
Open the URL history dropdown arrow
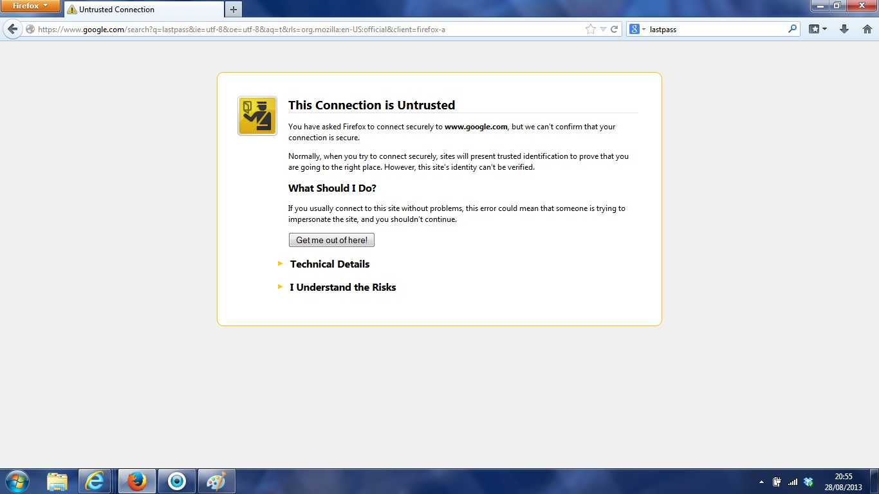603,29
